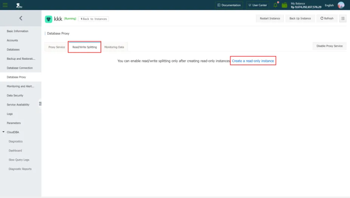
Task: Open the English language dropdown
Action: 329,5
